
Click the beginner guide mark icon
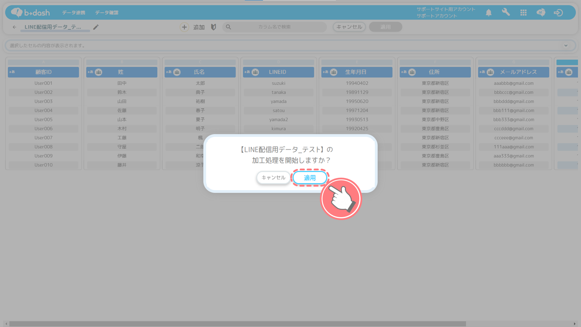[214, 27]
